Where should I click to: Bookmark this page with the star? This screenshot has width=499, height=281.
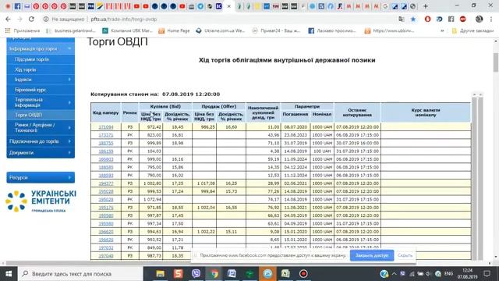pos(413,19)
